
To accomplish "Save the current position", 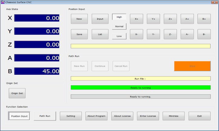I will [x=79, y=34].
